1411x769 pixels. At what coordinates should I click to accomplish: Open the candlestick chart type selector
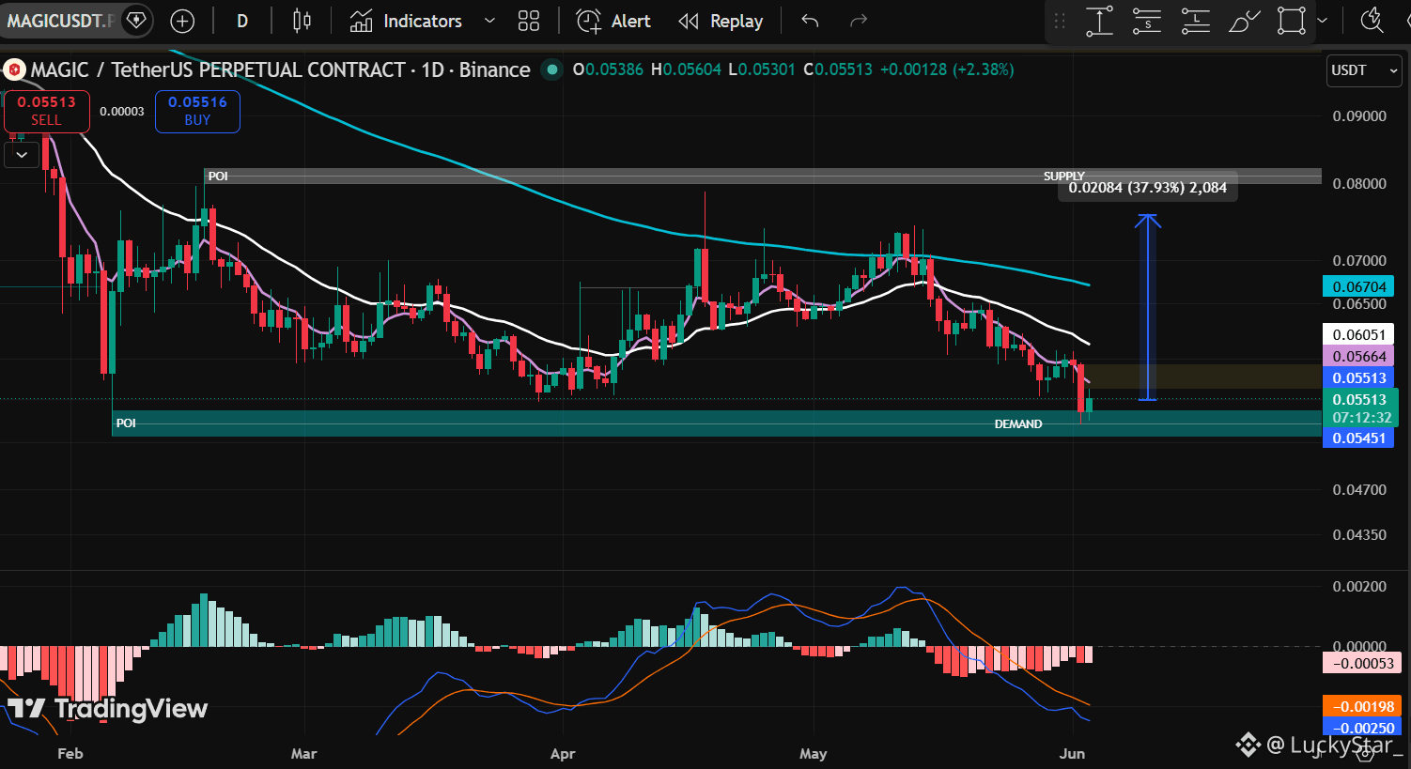click(302, 21)
